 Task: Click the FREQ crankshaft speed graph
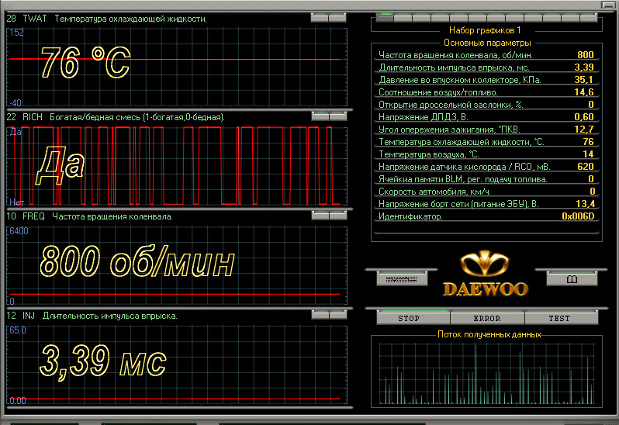pos(177,265)
